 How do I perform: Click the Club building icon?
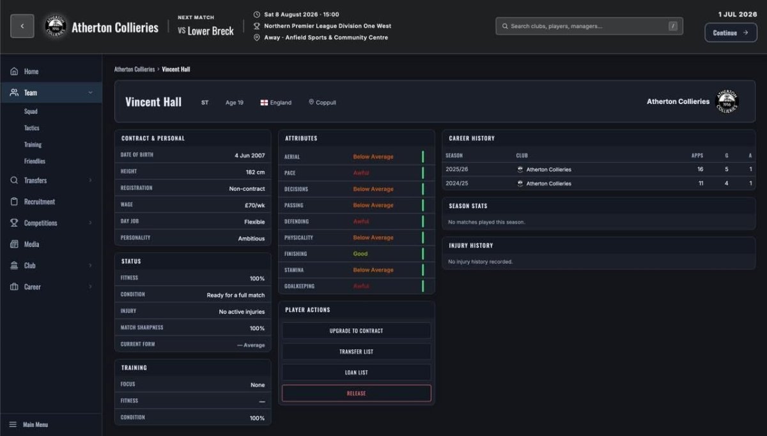point(14,266)
